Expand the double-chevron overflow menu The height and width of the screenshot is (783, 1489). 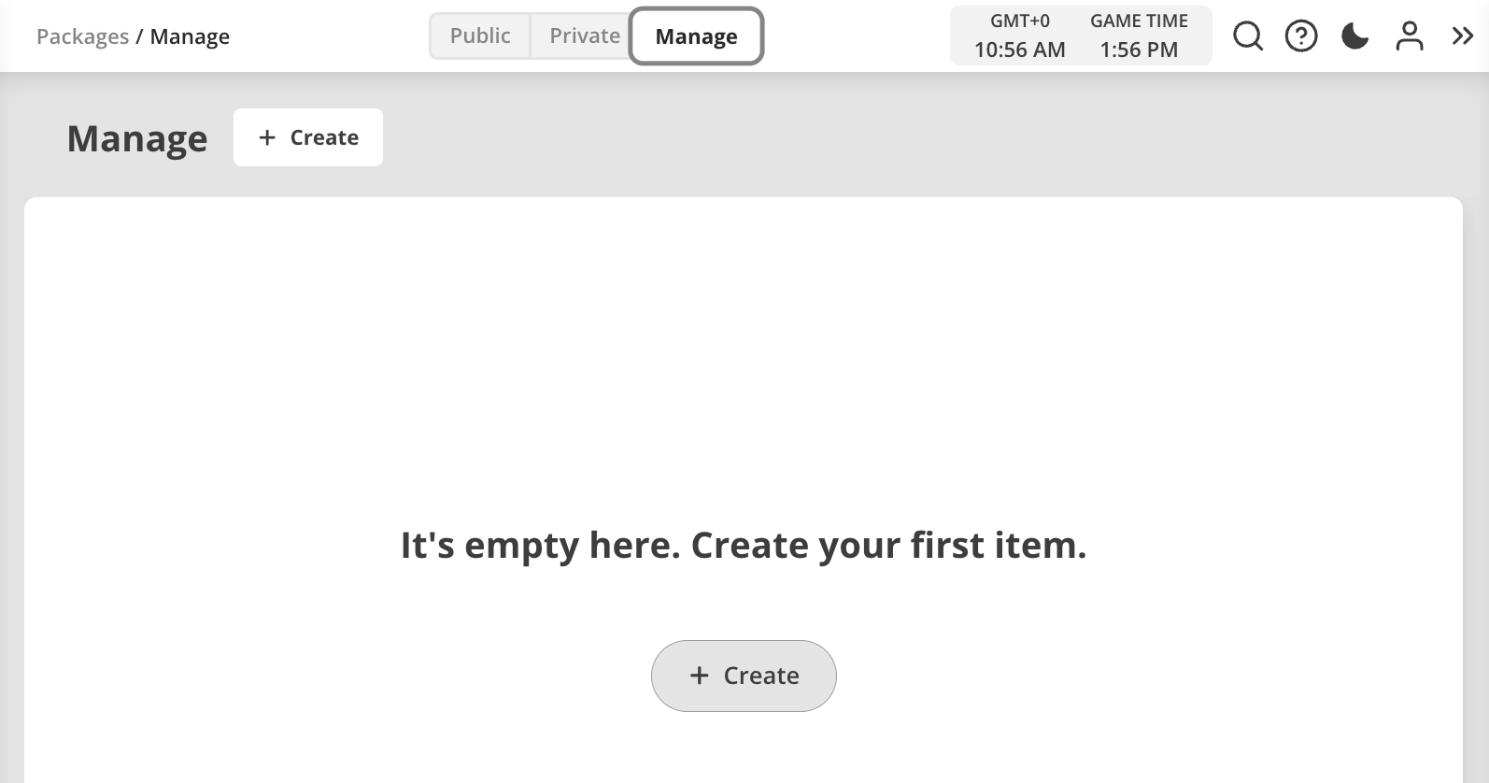tap(1460, 36)
